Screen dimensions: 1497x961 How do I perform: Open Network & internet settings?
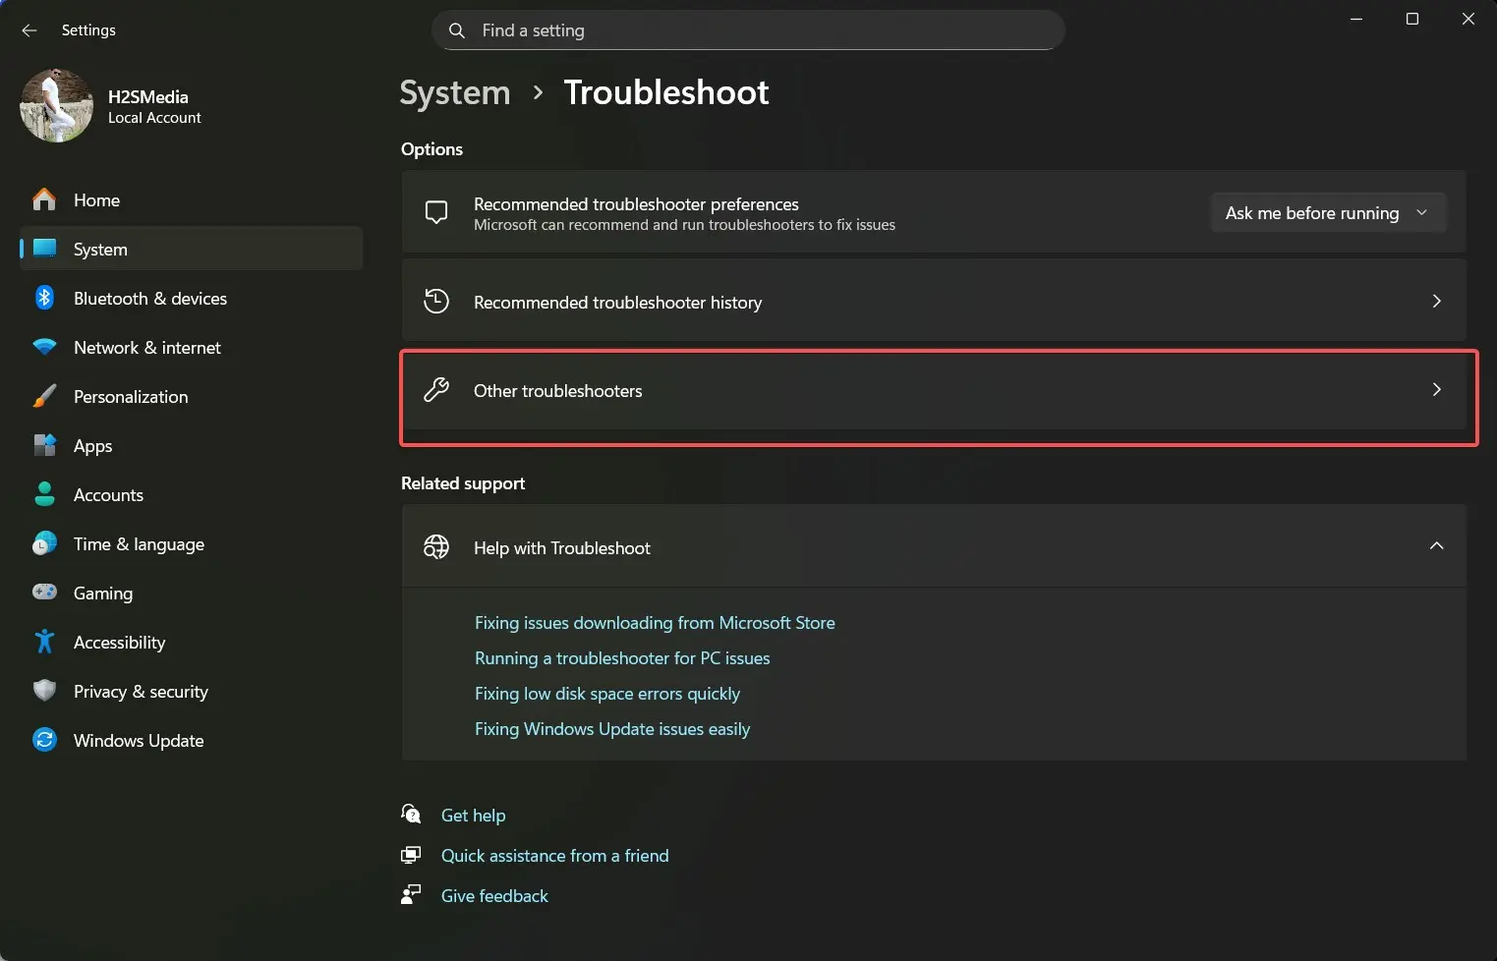tap(192, 347)
